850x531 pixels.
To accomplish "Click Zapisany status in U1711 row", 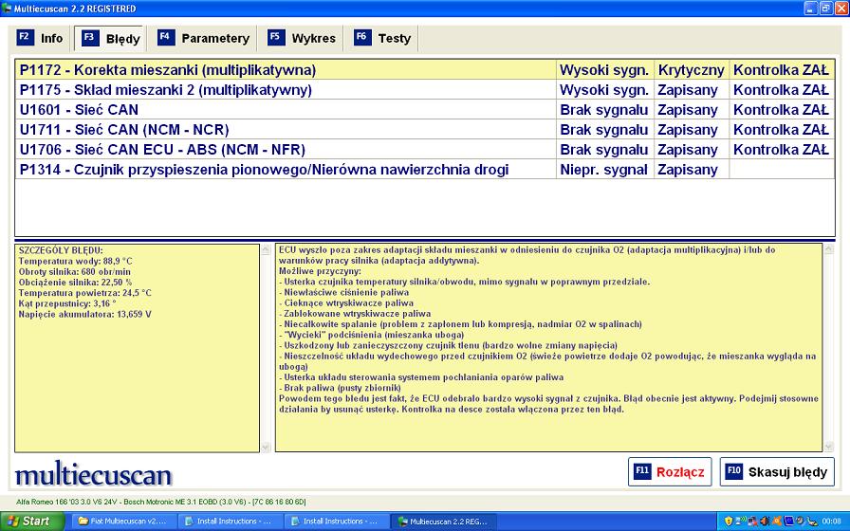I will point(692,130).
